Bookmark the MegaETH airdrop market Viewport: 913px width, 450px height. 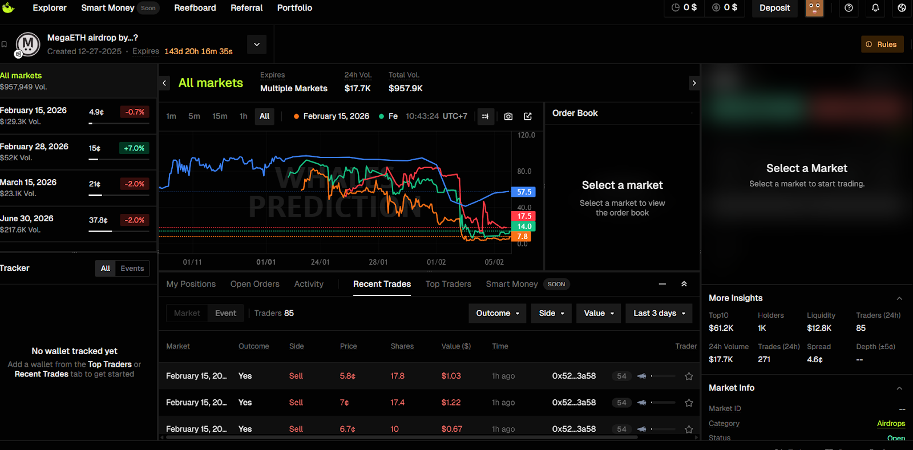pos(5,44)
